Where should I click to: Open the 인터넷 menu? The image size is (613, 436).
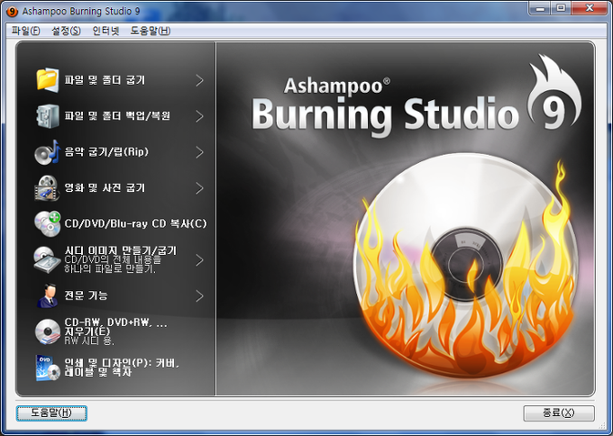[105, 31]
